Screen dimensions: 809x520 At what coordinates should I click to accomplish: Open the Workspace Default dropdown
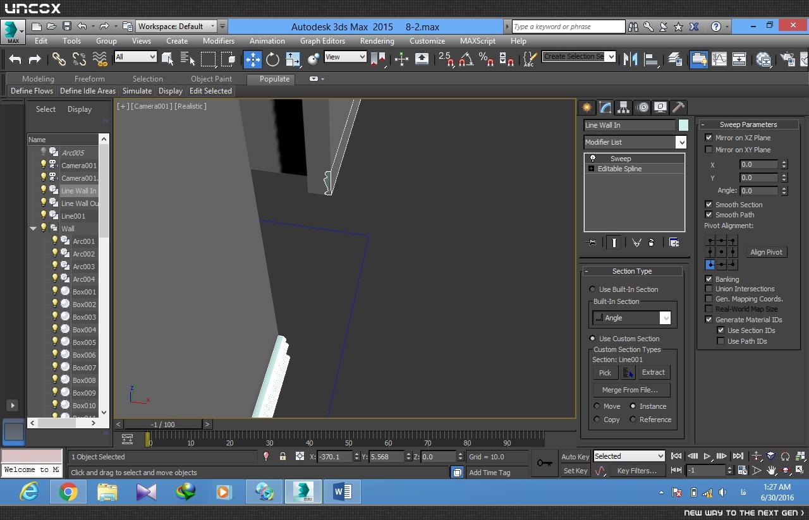point(176,27)
